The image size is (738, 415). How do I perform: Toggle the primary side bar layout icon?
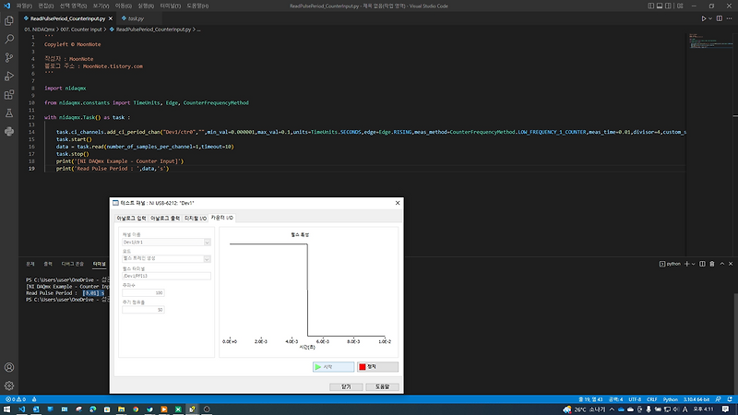pos(651,6)
